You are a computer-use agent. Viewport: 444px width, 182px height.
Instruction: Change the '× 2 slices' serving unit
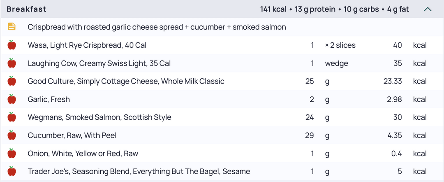coord(340,45)
